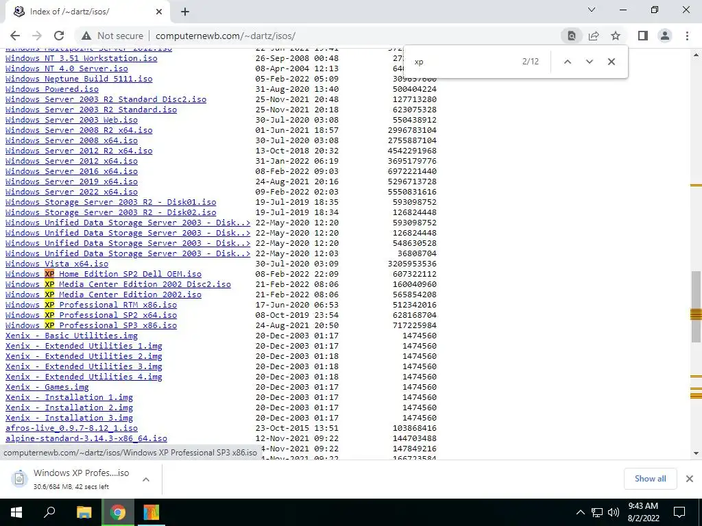The height and width of the screenshot is (526, 702).
Task: Close the find bar
Action: pos(611,62)
